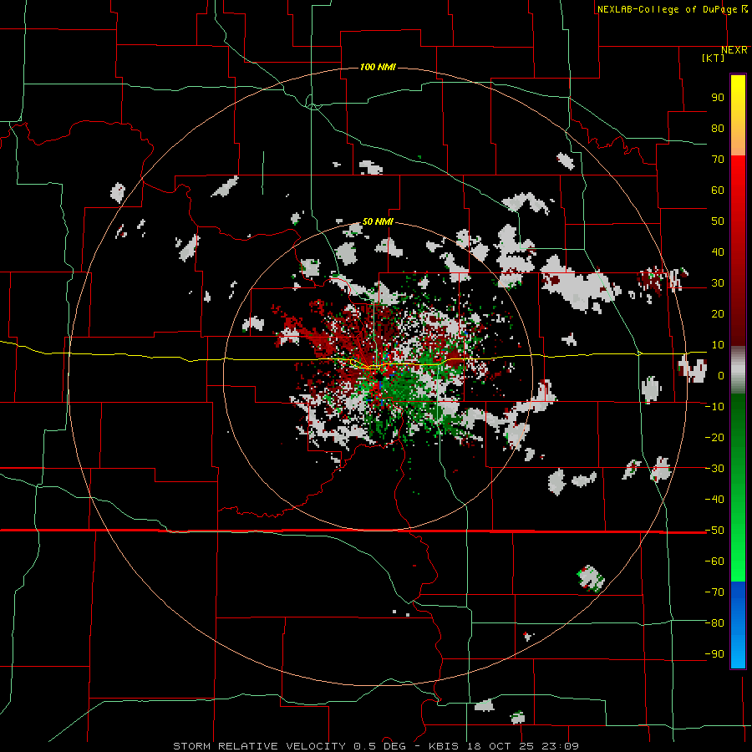Screen dimensions: 752x752
Task: Select the -70 scale label
Action: [x=714, y=592]
